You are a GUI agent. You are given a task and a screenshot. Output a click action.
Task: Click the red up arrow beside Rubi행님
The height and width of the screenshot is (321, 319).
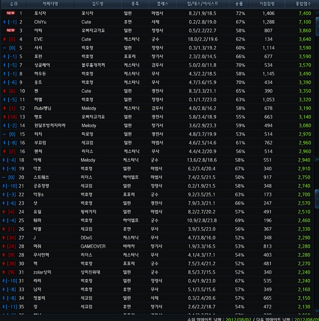click(x=5, y=108)
